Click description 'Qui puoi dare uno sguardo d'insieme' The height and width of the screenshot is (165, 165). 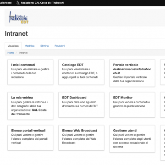80,104
